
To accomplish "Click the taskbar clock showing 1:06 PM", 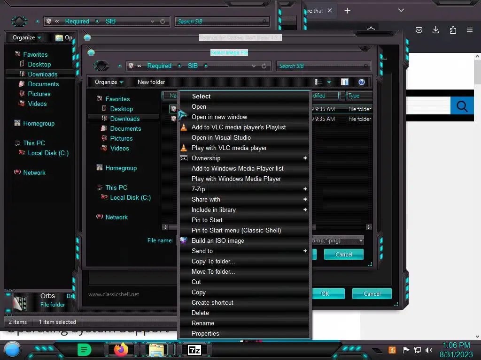I will [x=456, y=350].
